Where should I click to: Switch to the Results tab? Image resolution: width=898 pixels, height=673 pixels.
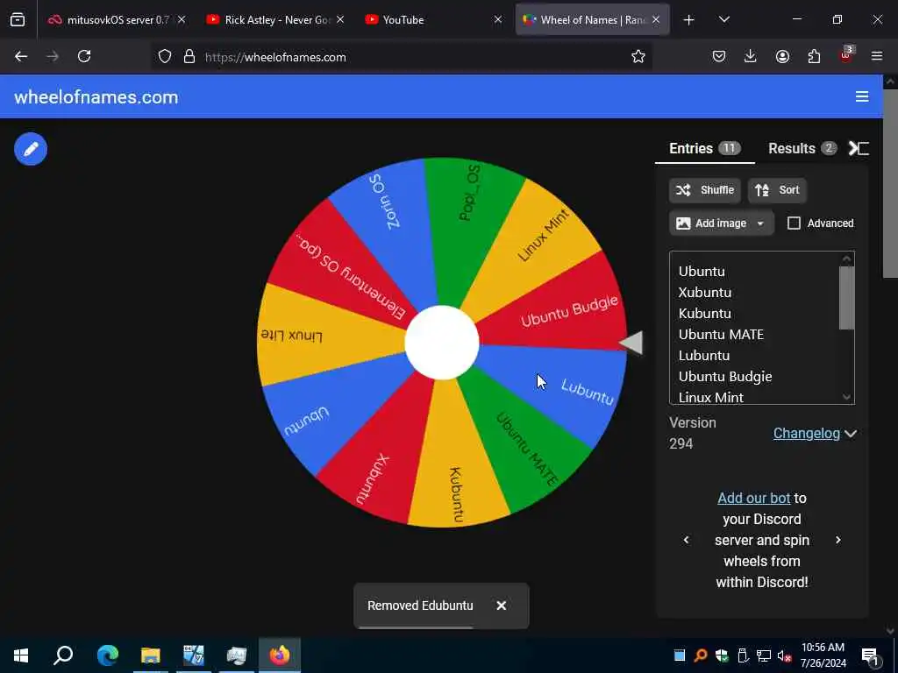pyautogui.click(x=802, y=148)
